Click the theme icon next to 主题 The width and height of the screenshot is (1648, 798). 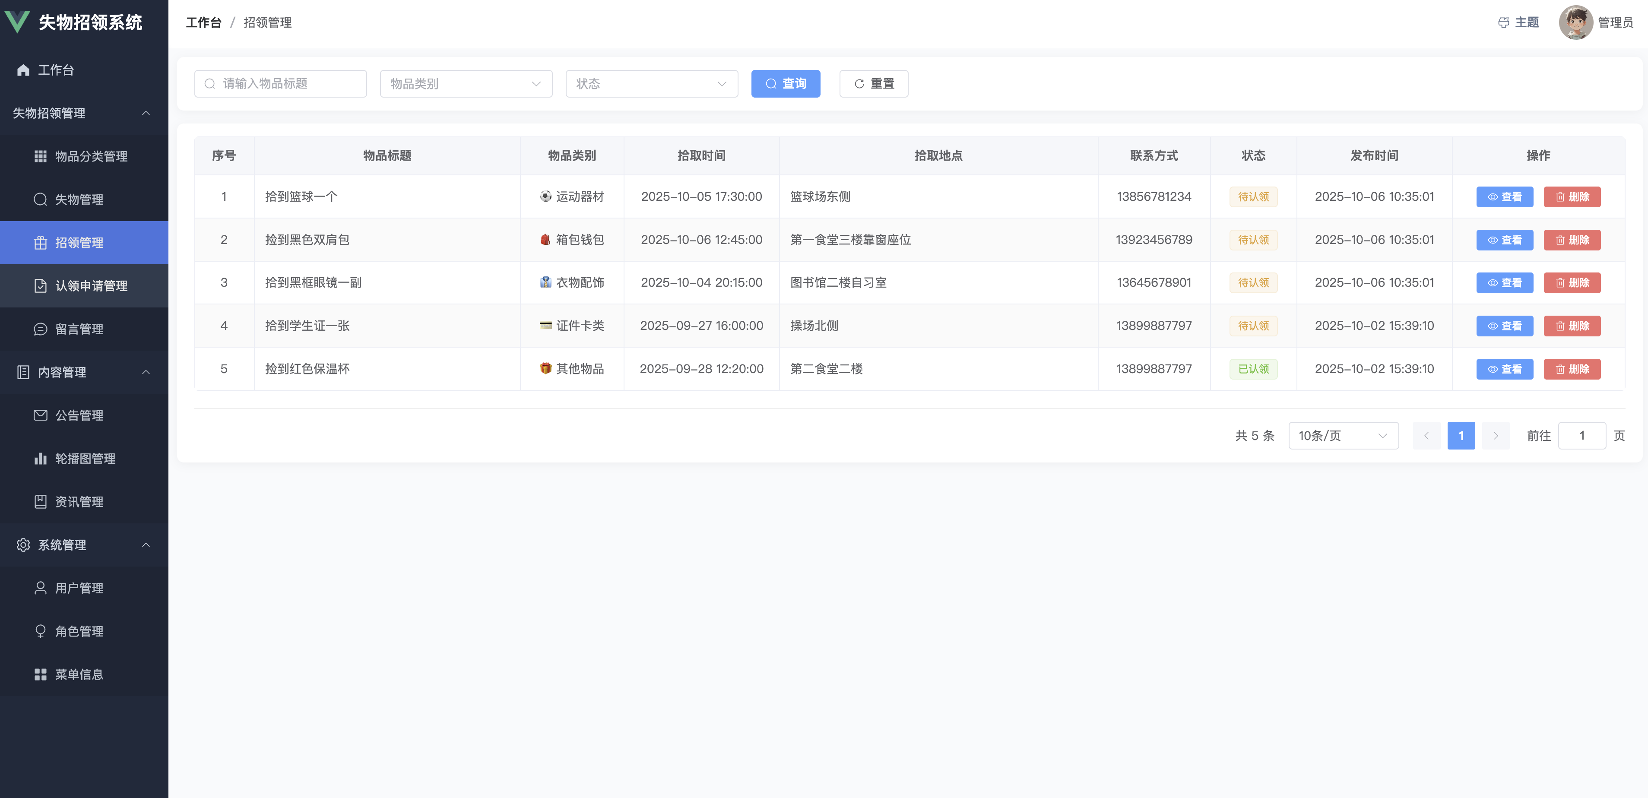(1503, 22)
